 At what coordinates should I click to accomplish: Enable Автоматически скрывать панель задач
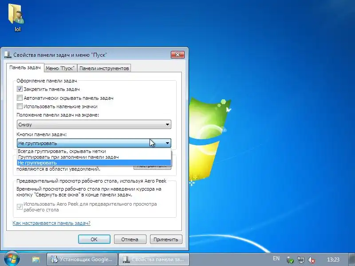click(20, 98)
